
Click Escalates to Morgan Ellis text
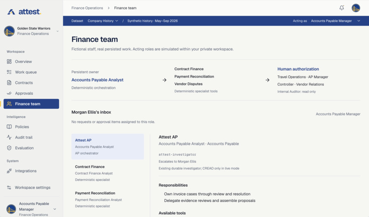177,162
